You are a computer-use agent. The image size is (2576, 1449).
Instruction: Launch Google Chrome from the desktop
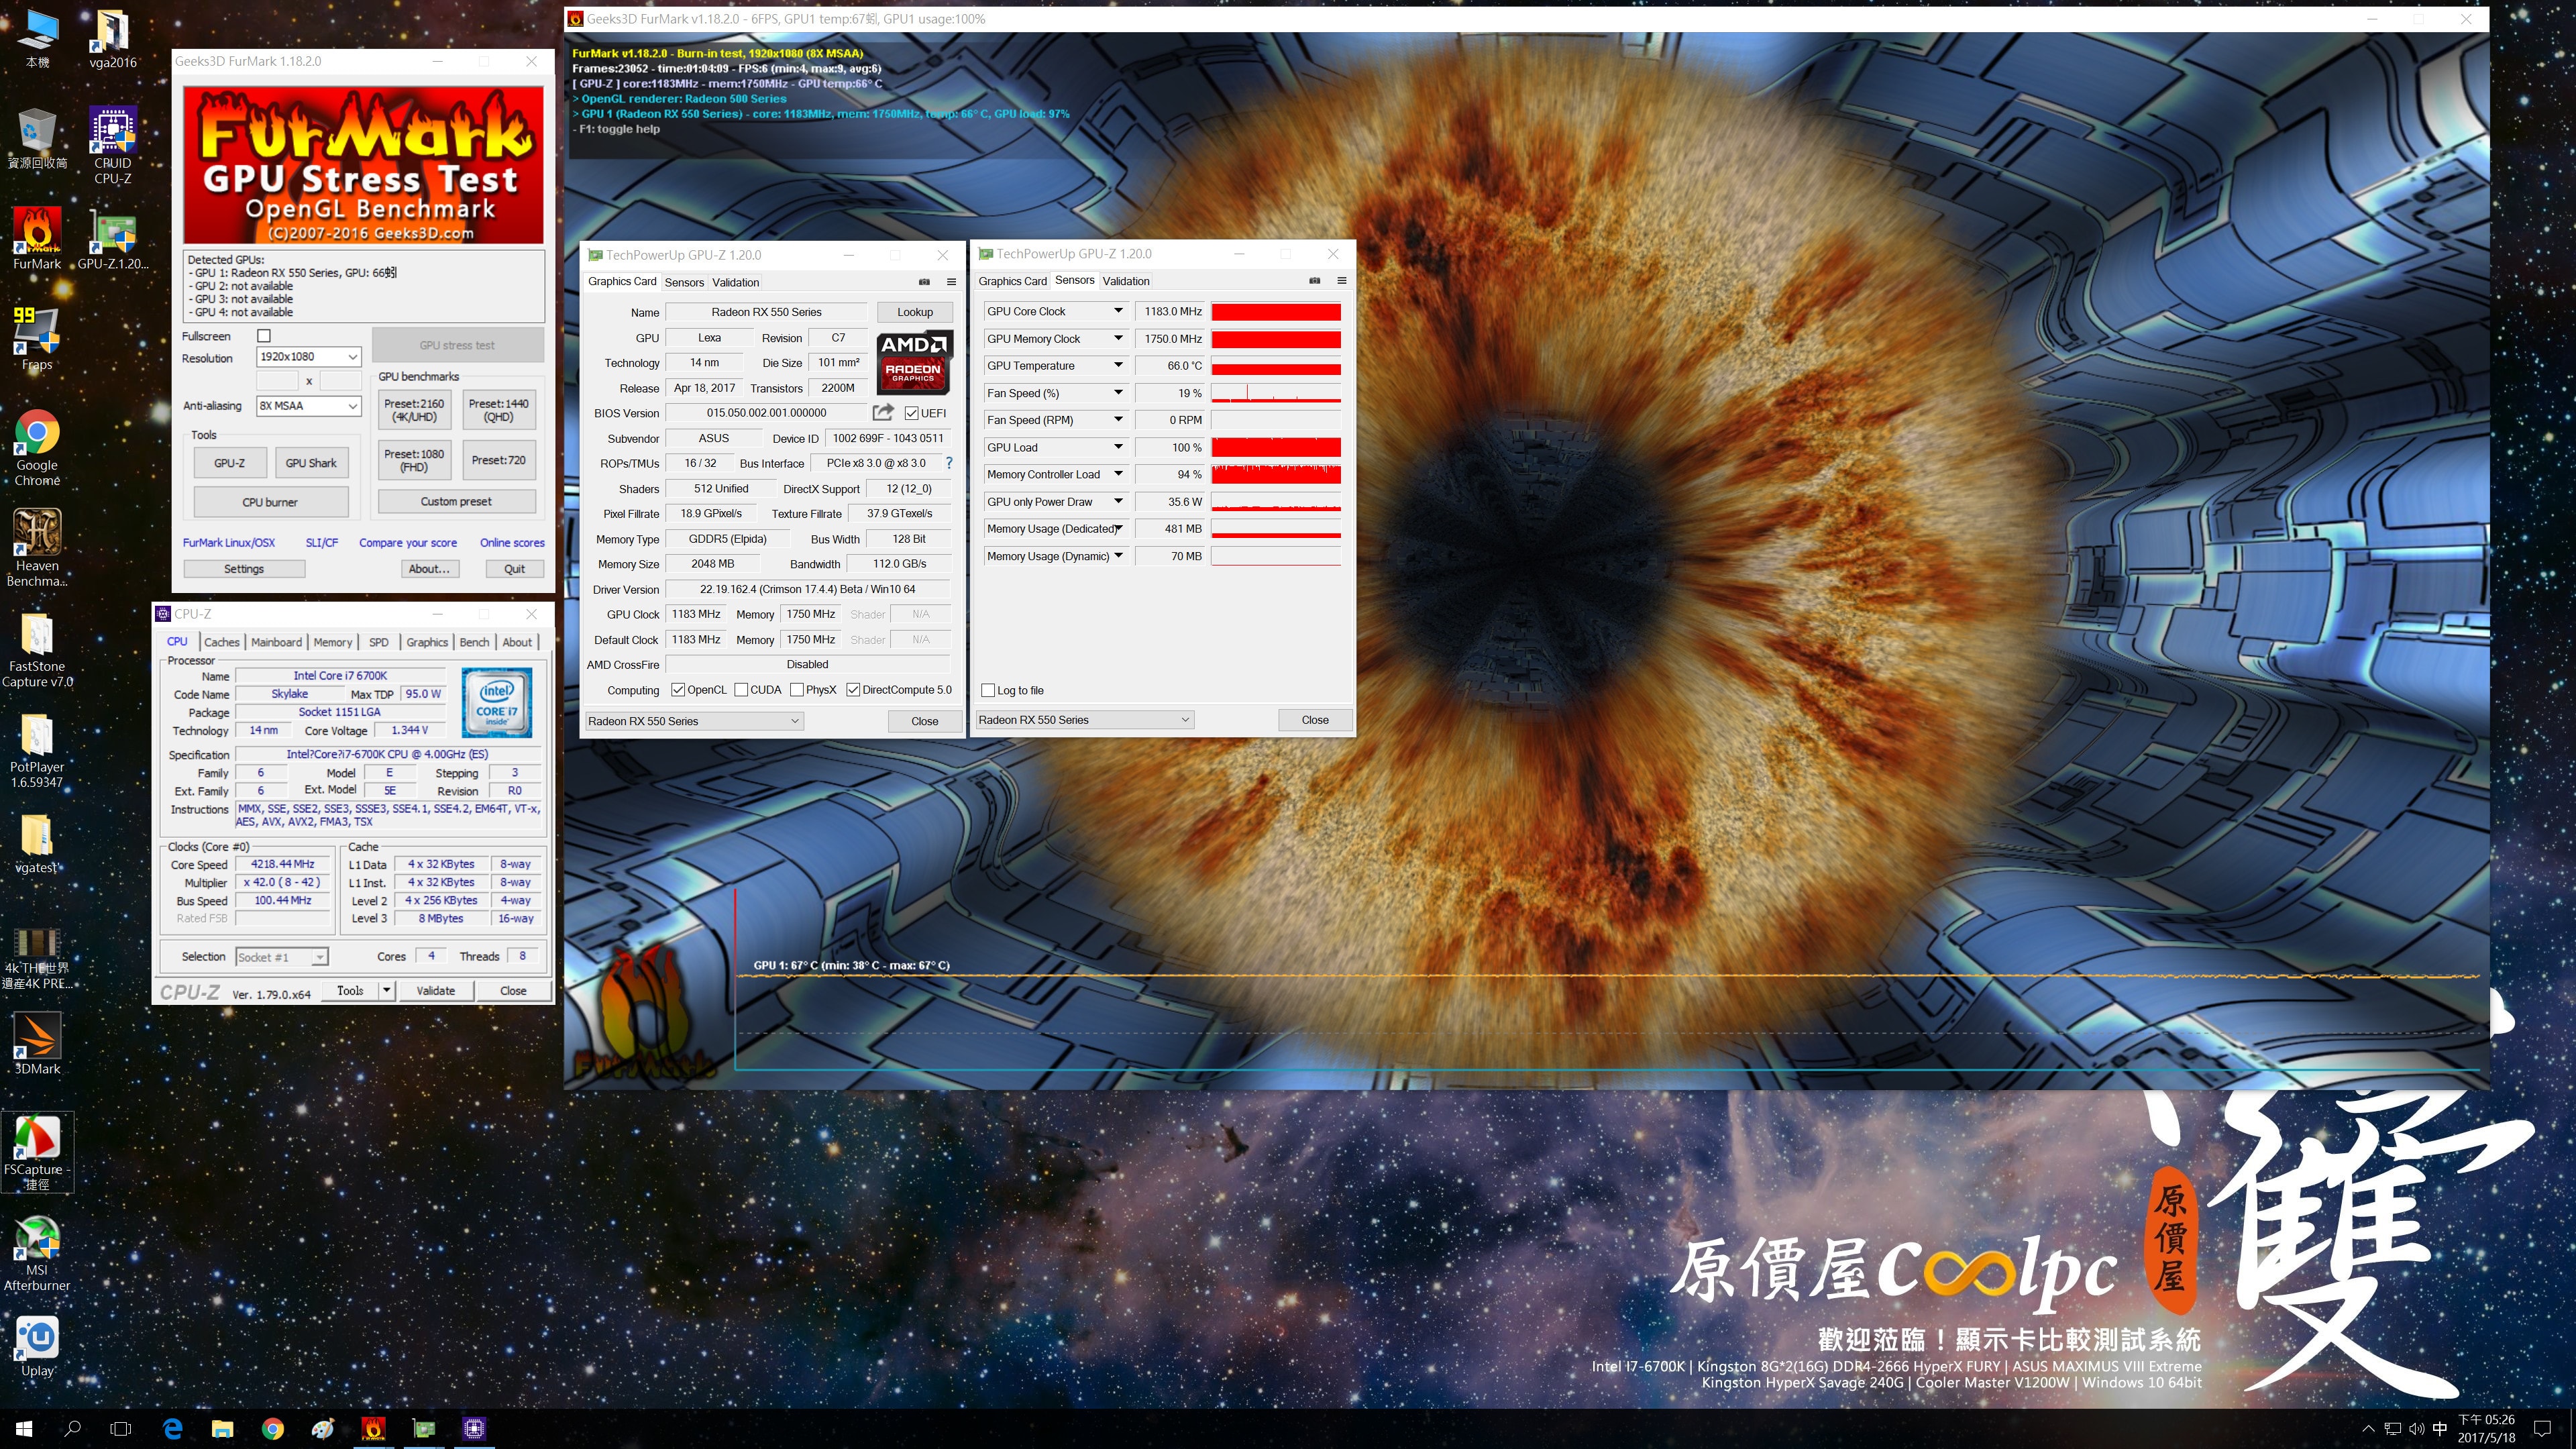[37, 448]
